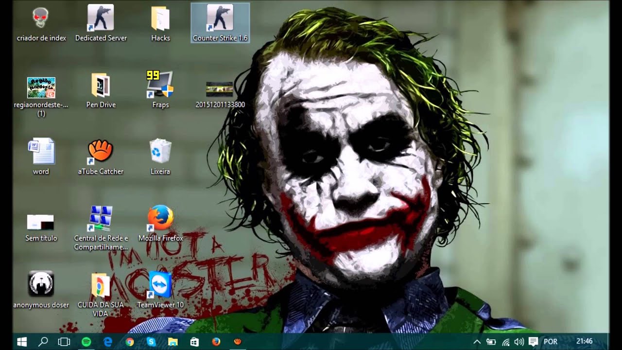Click the 21:46 taskbar clock

[x=585, y=342]
